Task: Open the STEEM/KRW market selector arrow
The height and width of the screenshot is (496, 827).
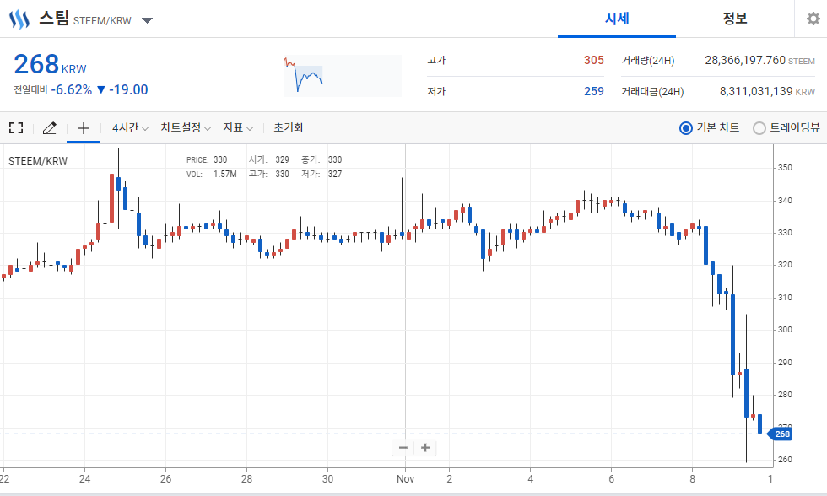Action: (147, 20)
